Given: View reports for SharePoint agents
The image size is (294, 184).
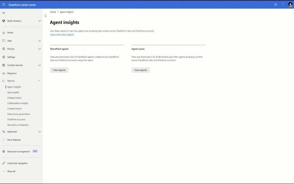Looking at the screenshot, I should pos(59,70).
